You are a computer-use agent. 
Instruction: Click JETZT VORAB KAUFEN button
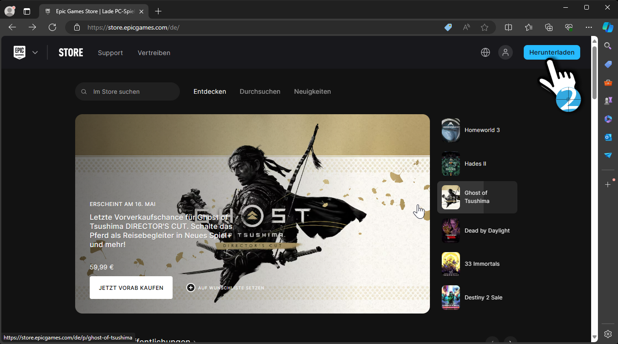131,288
